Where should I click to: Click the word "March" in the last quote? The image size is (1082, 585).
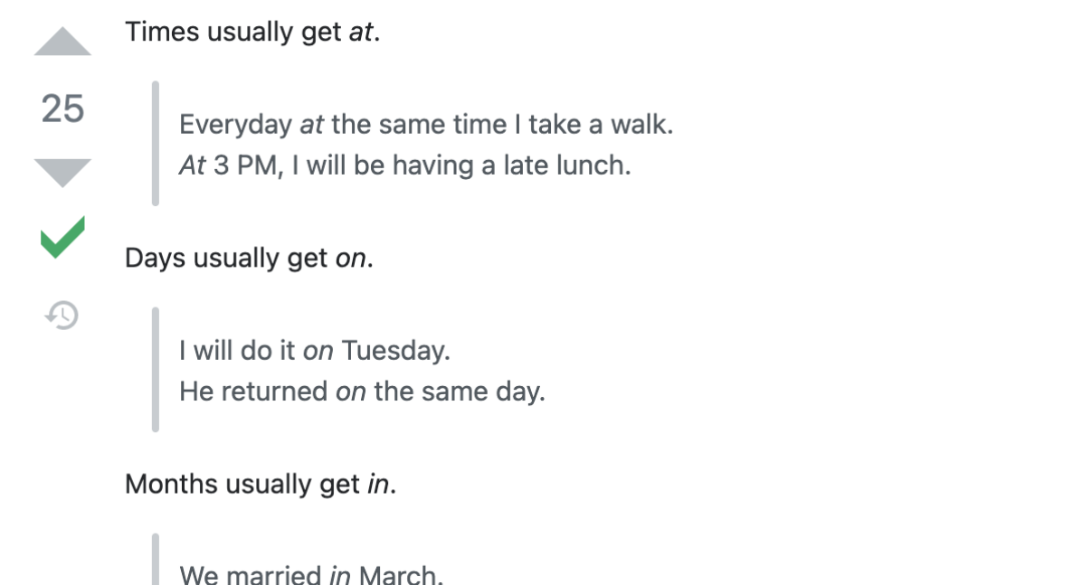click(x=399, y=575)
